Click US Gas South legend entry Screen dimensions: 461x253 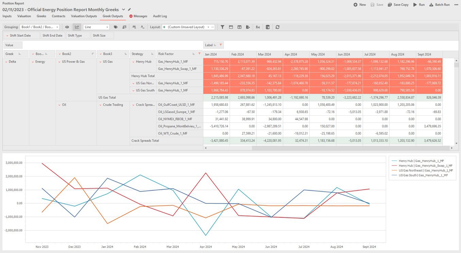click(x=420, y=175)
